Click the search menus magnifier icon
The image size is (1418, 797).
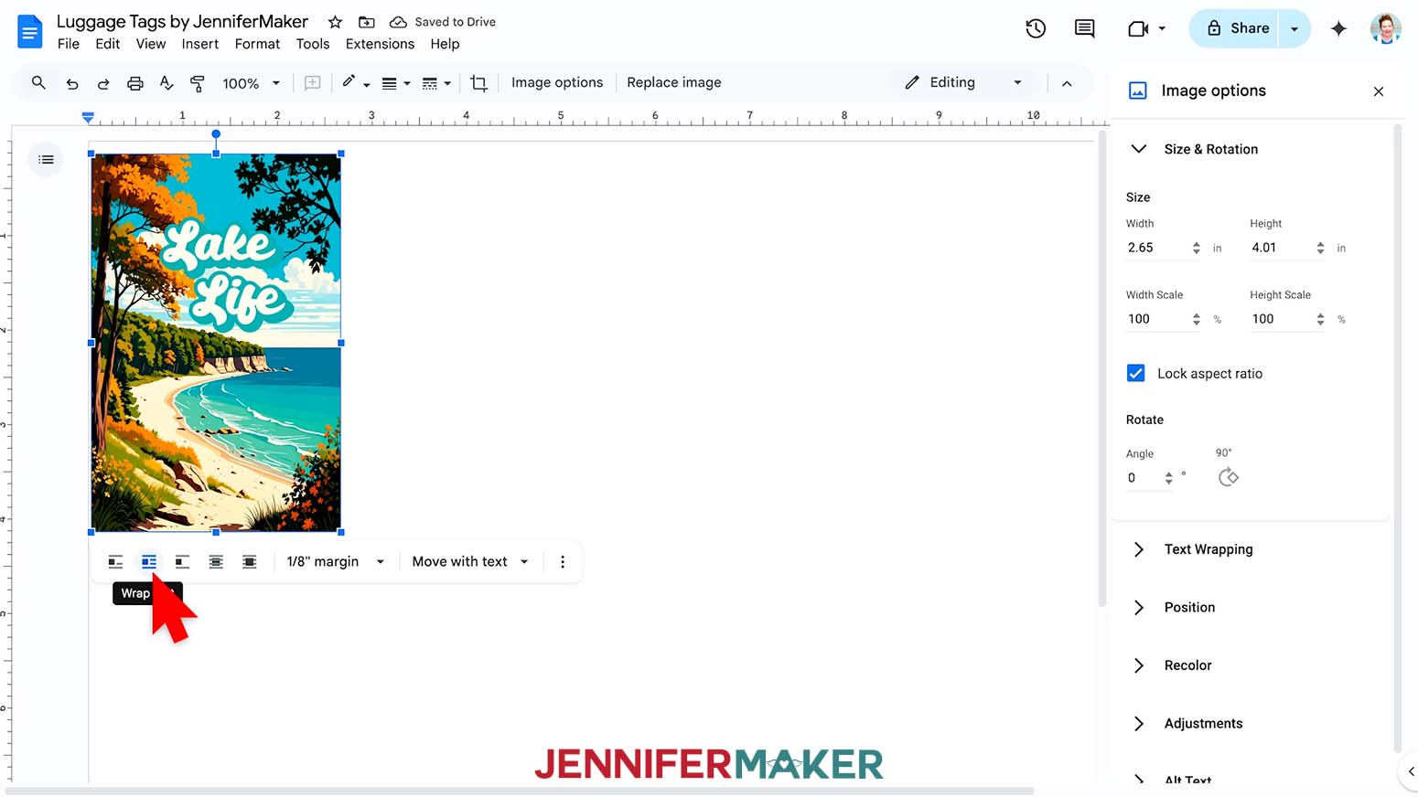(x=38, y=82)
